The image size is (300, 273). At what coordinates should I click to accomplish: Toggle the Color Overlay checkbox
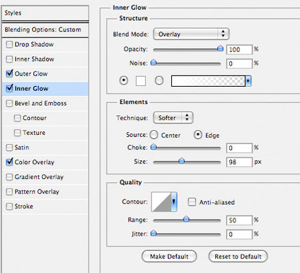click(x=9, y=162)
